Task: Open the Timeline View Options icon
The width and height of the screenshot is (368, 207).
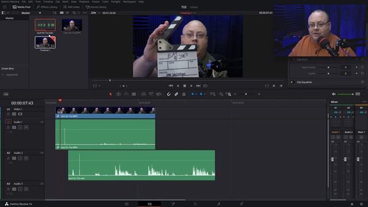Action: 6,94
